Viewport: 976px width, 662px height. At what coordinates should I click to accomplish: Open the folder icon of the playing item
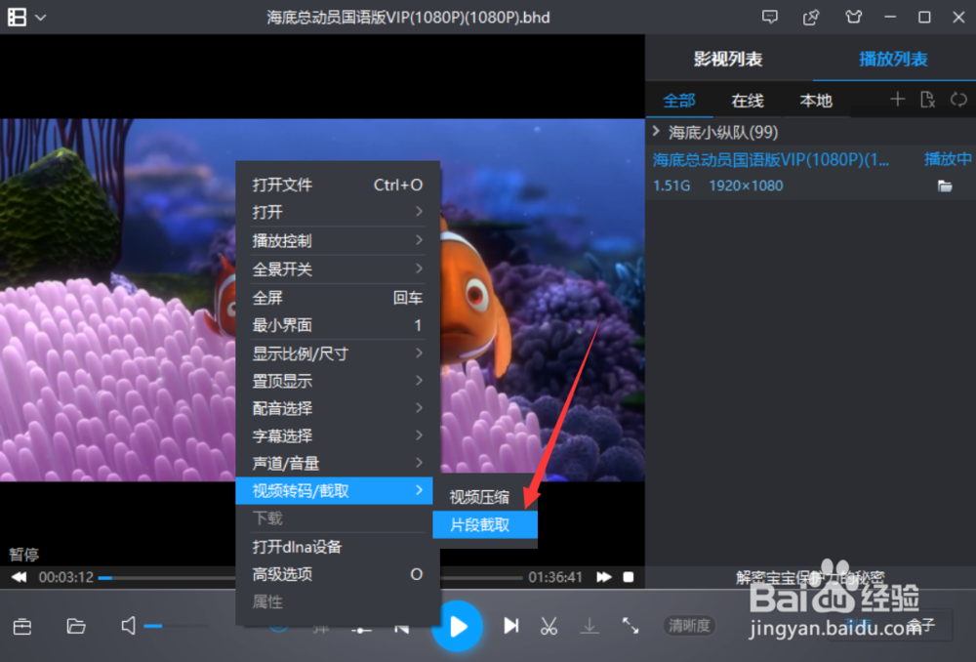945,186
